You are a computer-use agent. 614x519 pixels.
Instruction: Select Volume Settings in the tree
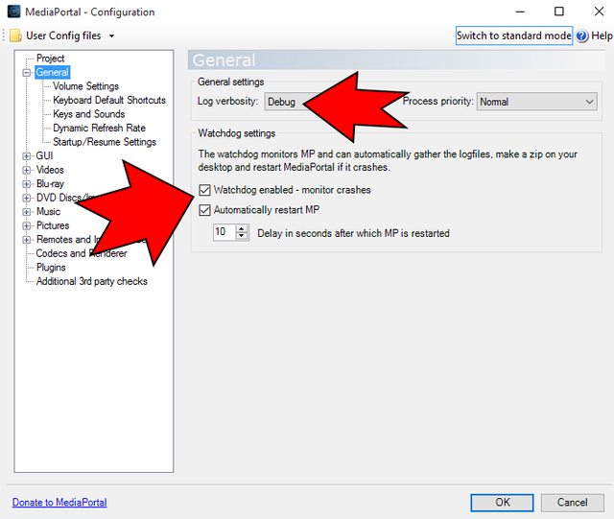click(85, 86)
